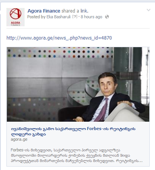The width and height of the screenshot is (155, 170).
Task: Open the article photo of seated man
Action: (x=78, y=84)
